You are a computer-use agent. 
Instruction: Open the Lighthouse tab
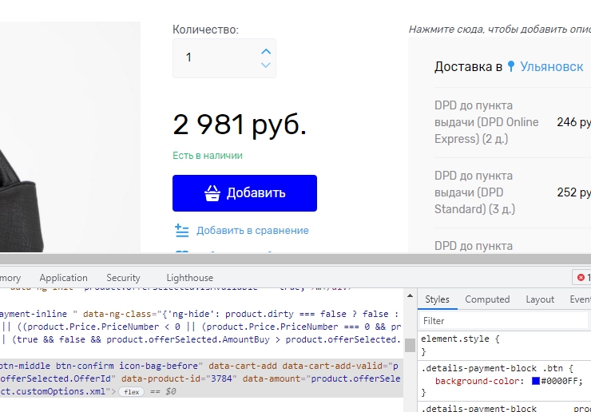[189, 278]
